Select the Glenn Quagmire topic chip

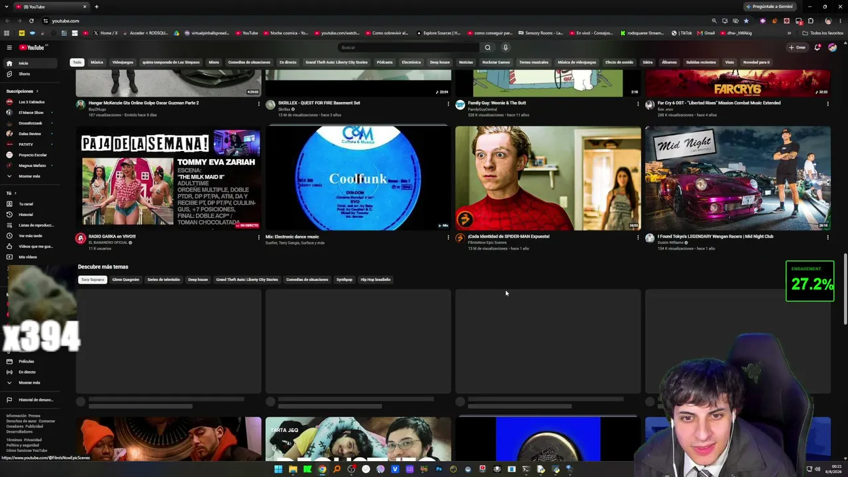pyautogui.click(x=126, y=280)
